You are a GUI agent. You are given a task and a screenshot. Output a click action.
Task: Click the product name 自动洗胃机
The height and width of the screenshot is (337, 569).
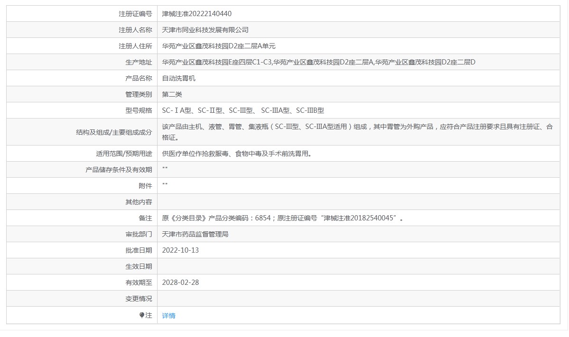click(x=178, y=78)
